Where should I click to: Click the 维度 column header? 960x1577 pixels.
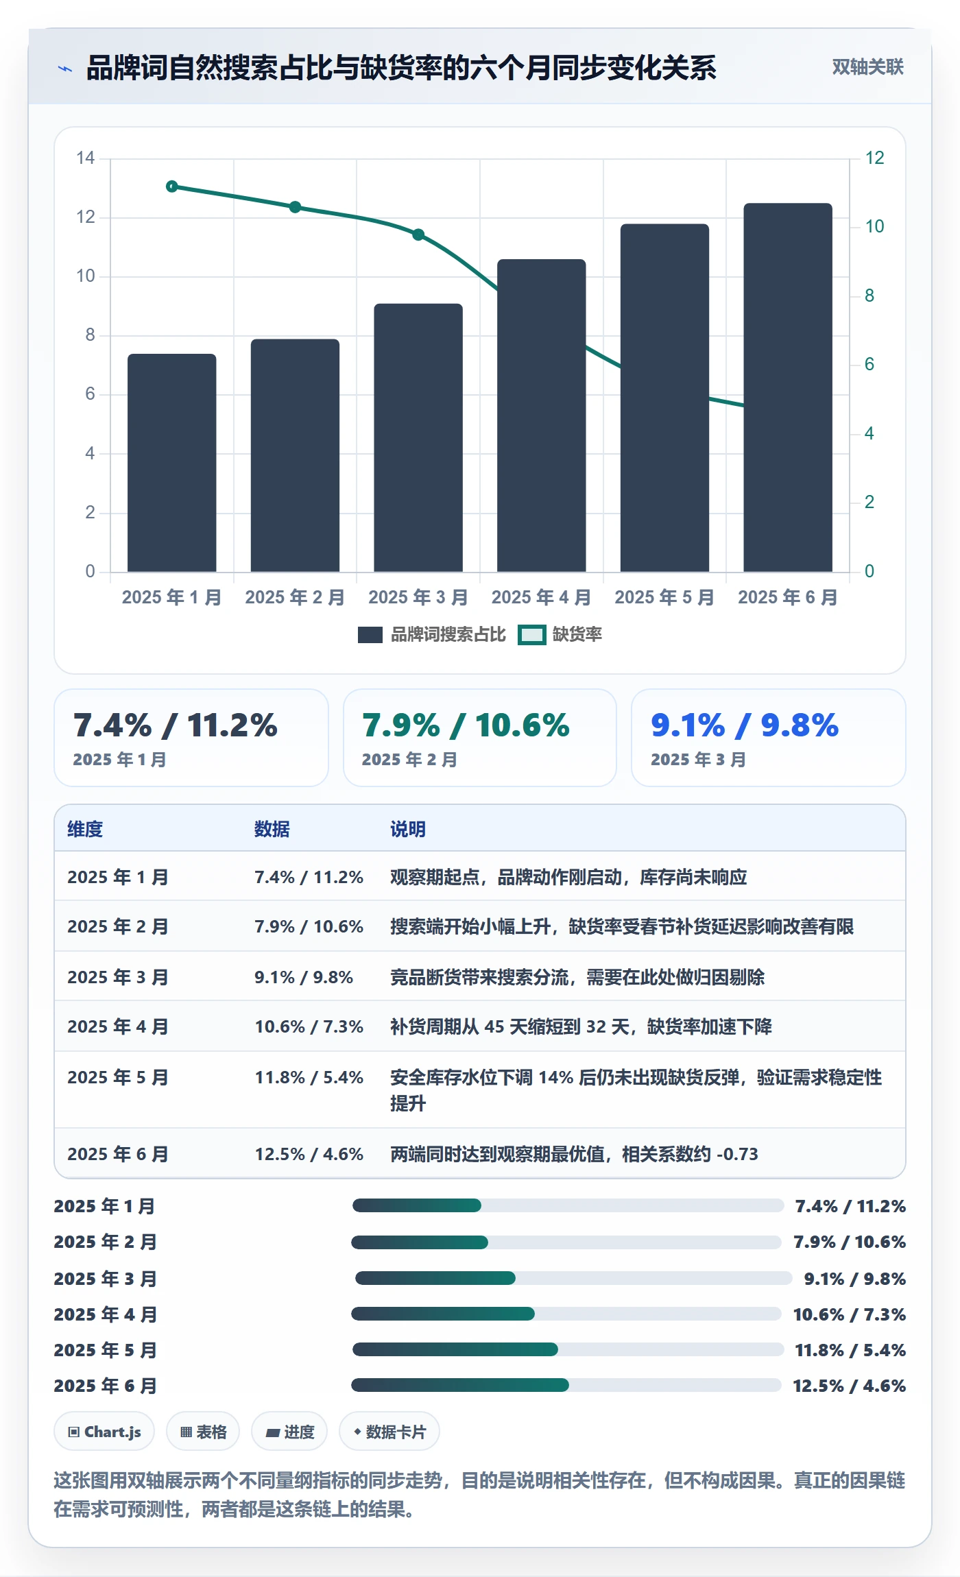coord(85,829)
